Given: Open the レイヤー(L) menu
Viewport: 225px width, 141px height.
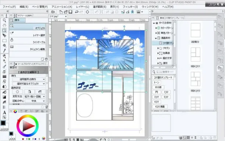Looking at the screenshot, I should 82,7.
